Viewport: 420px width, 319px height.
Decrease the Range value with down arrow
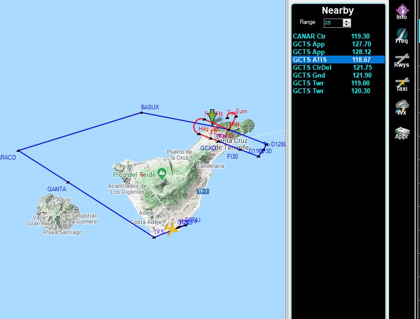(x=347, y=25)
